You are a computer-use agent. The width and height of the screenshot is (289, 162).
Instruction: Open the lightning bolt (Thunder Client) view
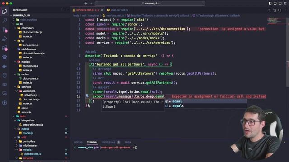pos(5,103)
